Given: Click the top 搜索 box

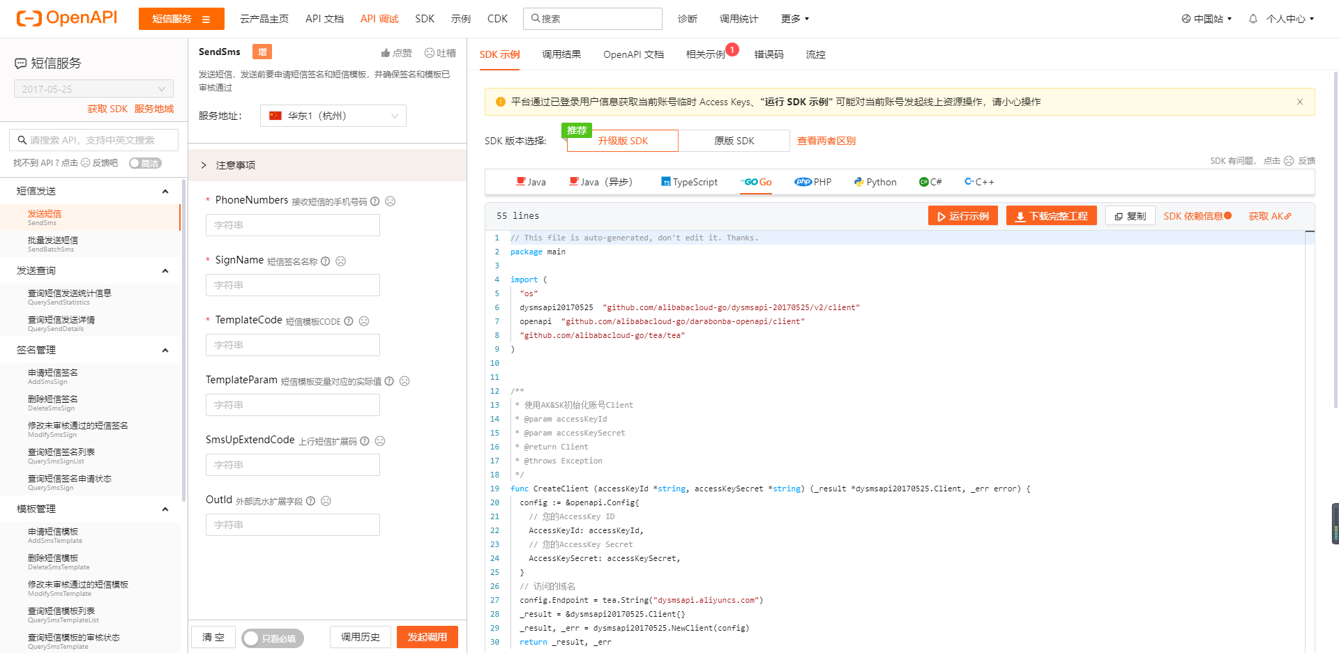Looking at the screenshot, I should [593, 19].
